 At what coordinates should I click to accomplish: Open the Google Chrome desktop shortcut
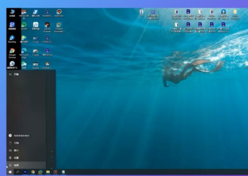tap(12, 53)
